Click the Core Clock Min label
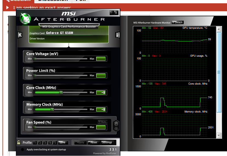 30,93
